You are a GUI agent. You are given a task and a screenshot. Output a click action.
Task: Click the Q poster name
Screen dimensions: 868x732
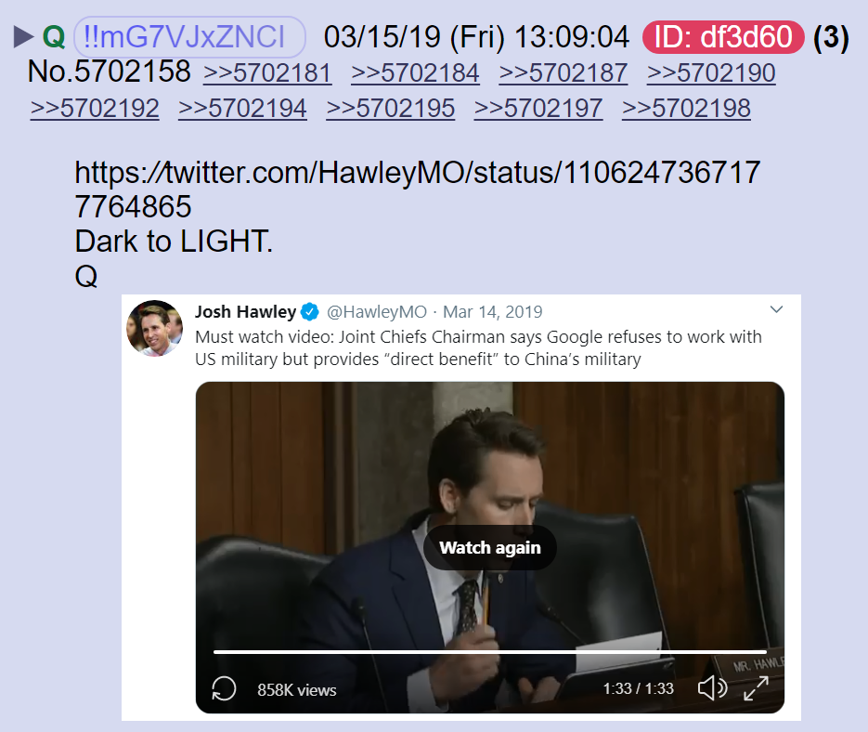(54, 37)
